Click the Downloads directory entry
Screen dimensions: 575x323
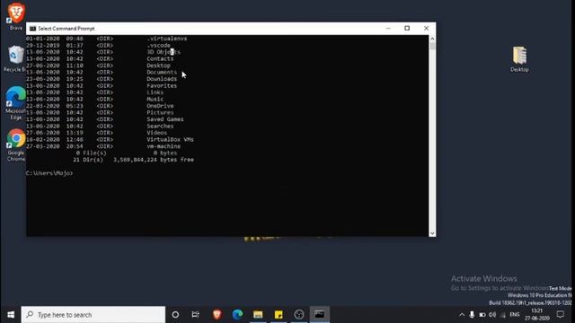click(162, 79)
